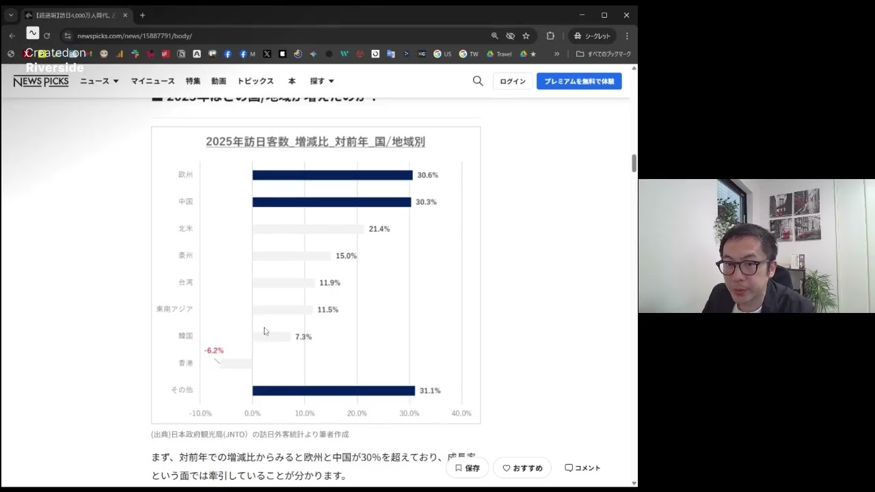Image resolution: width=875 pixels, height=492 pixels.
Task: Reload the NewsPicks page
Action: tap(46, 36)
